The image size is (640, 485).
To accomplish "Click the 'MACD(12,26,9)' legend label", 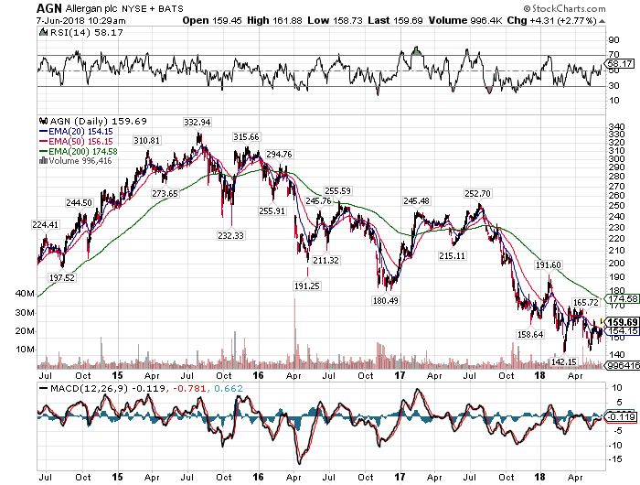I will tap(89, 389).
